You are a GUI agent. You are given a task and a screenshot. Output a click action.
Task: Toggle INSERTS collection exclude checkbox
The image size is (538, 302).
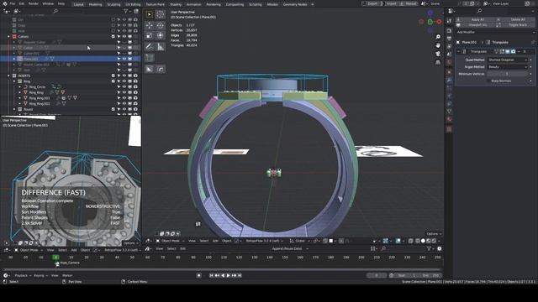(x=113, y=75)
